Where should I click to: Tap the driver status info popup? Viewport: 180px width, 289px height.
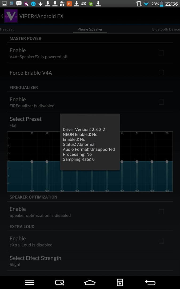[x=90, y=142]
